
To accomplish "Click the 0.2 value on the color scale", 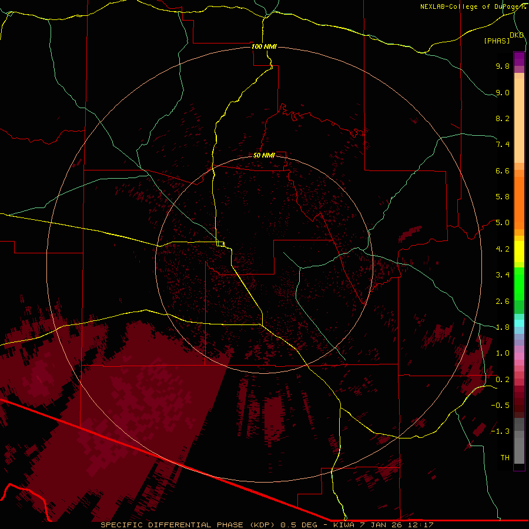I will tap(503, 380).
